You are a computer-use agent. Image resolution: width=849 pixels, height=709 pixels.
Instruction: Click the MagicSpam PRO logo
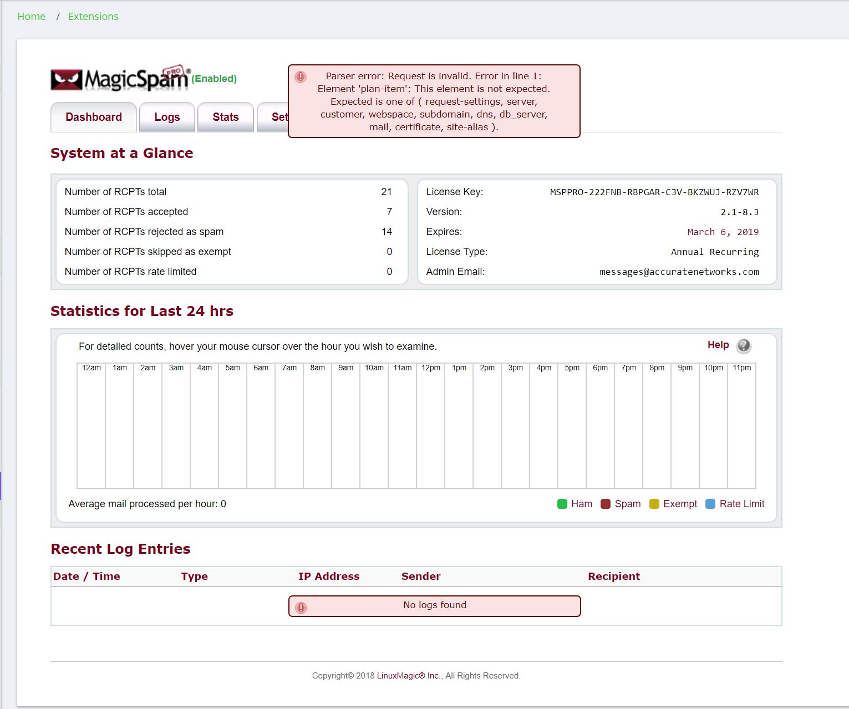[x=120, y=79]
